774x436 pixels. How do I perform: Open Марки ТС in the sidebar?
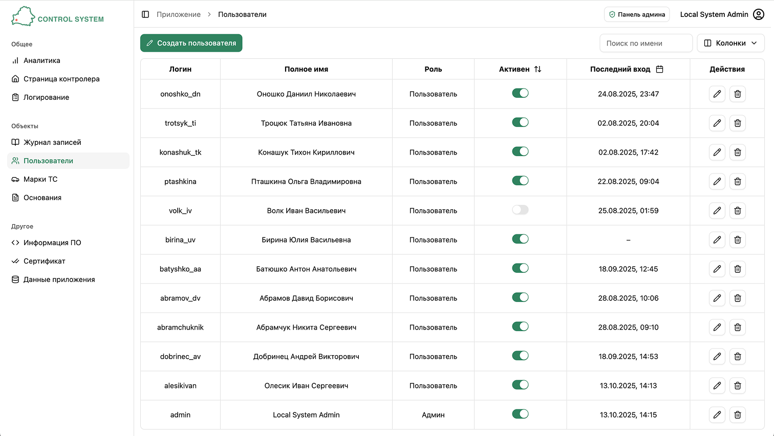68,179
